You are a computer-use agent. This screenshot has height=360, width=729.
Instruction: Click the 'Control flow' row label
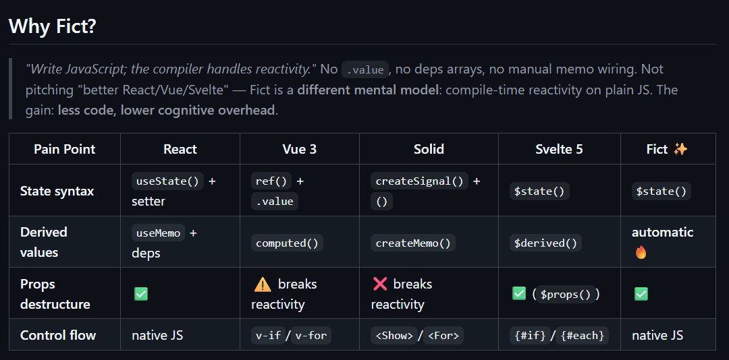click(x=58, y=335)
